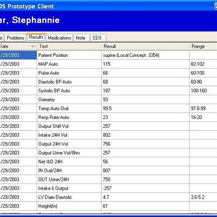Select the Resp Rate Auto row
Viewport: 217px width, 217px height.
[x=108, y=117]
